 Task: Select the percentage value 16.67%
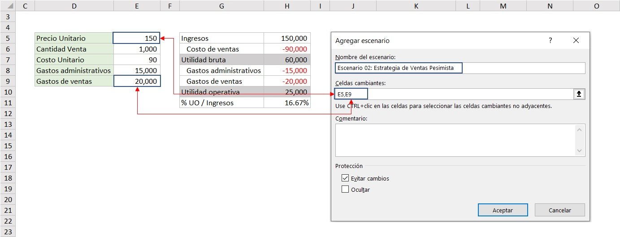(x=287, y=103)
